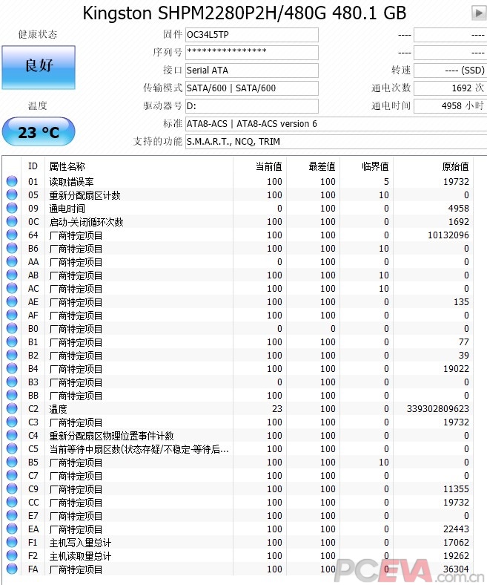
Task: Click the masked serial number field
Action: click(x=252, y=52)
